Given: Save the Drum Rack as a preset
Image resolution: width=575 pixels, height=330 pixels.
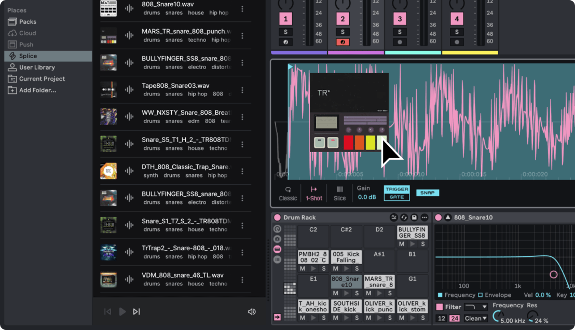Looking at the screenshot, I should point(414,217).
